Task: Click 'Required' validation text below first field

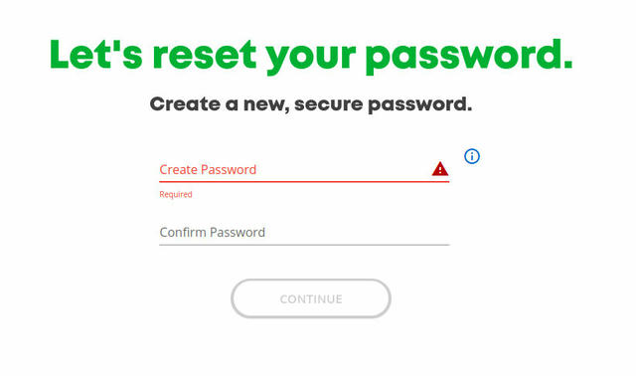Action: point(176,195)
